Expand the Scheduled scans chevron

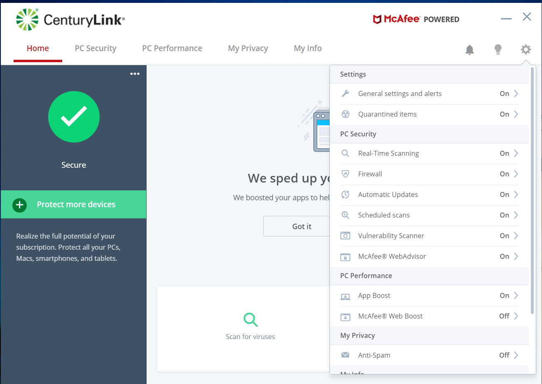point(516,215)
